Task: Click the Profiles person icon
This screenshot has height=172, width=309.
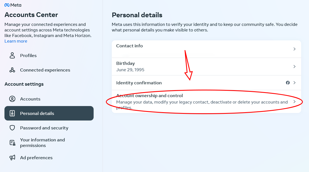Action: point(12,55)
